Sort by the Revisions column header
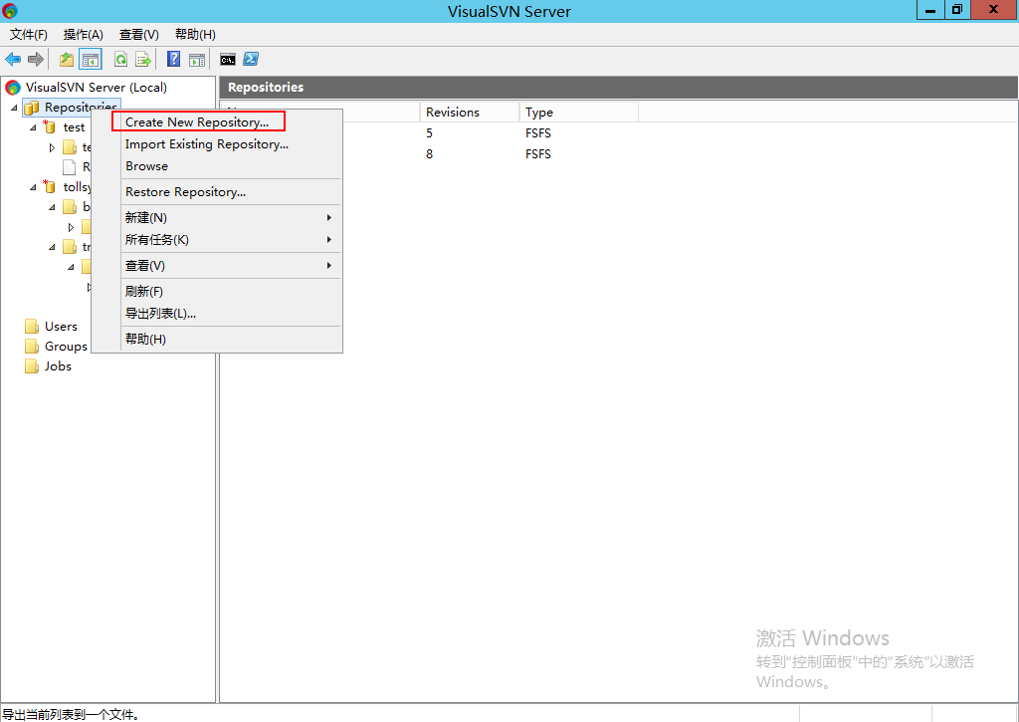The width and height of the screenshot is (1019, 722). click(470, 112)
